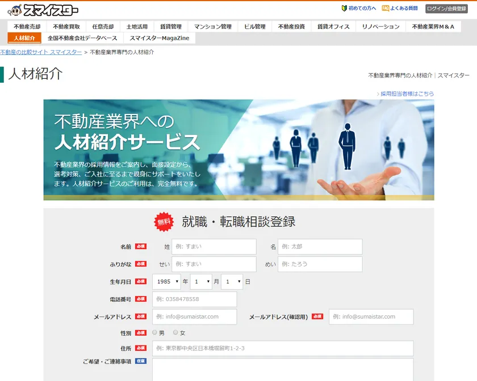The width and height of the screenshot is (477, 381).
Task: Open the 不動産投資 menu item
Action: (x=291, y=27)
